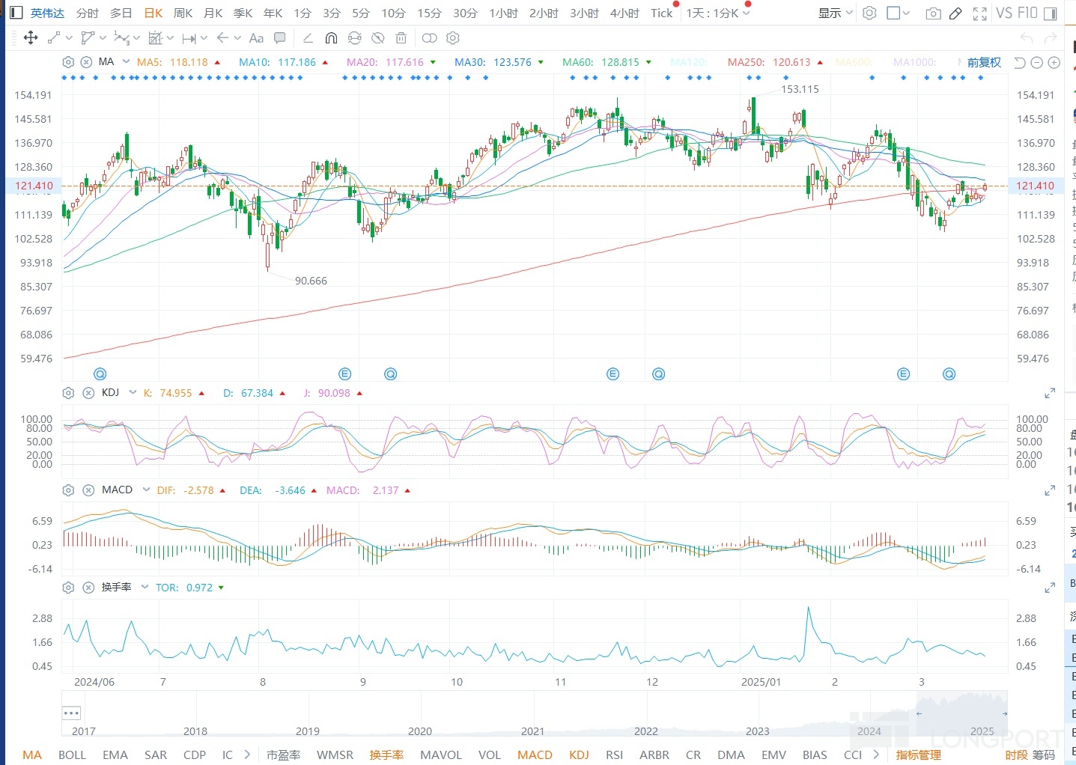Hide all drawings with crossed-eye icon
The width and height of the screenshot is (1076, 765).
(x=378, y=38)
